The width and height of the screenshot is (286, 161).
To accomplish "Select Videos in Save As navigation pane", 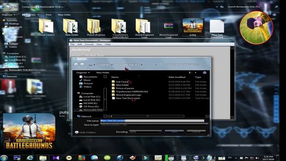I will (x=85, y=87).
